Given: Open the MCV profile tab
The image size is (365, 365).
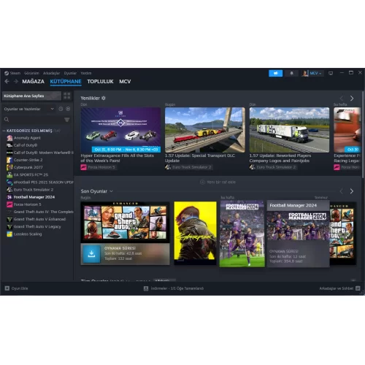Looking at the screenshot, I should (x=125, y=82).
